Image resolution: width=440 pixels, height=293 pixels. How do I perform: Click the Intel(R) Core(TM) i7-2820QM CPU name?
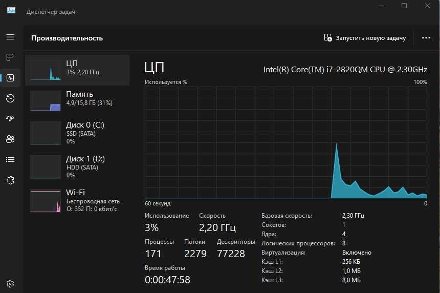(x=345, y=69)
